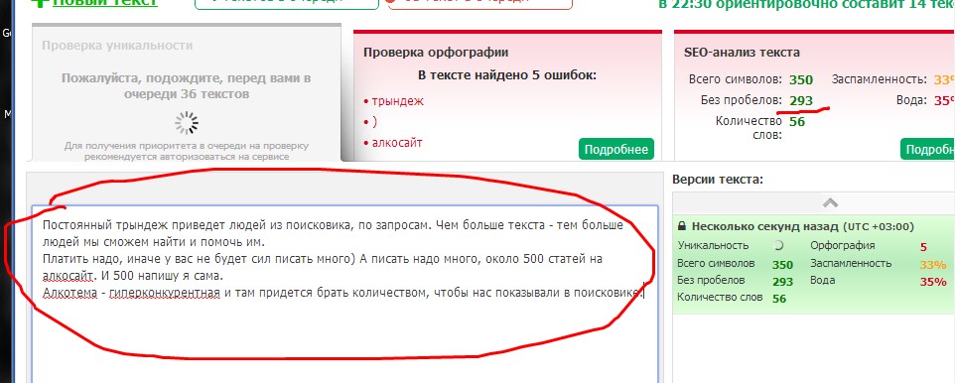Select the spelling error алкосайт
The image size is (955, 383).
click(397, 143)
